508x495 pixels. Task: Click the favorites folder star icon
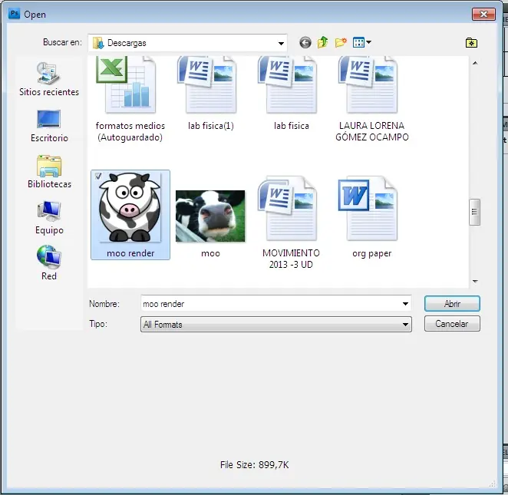coord(471,43)
